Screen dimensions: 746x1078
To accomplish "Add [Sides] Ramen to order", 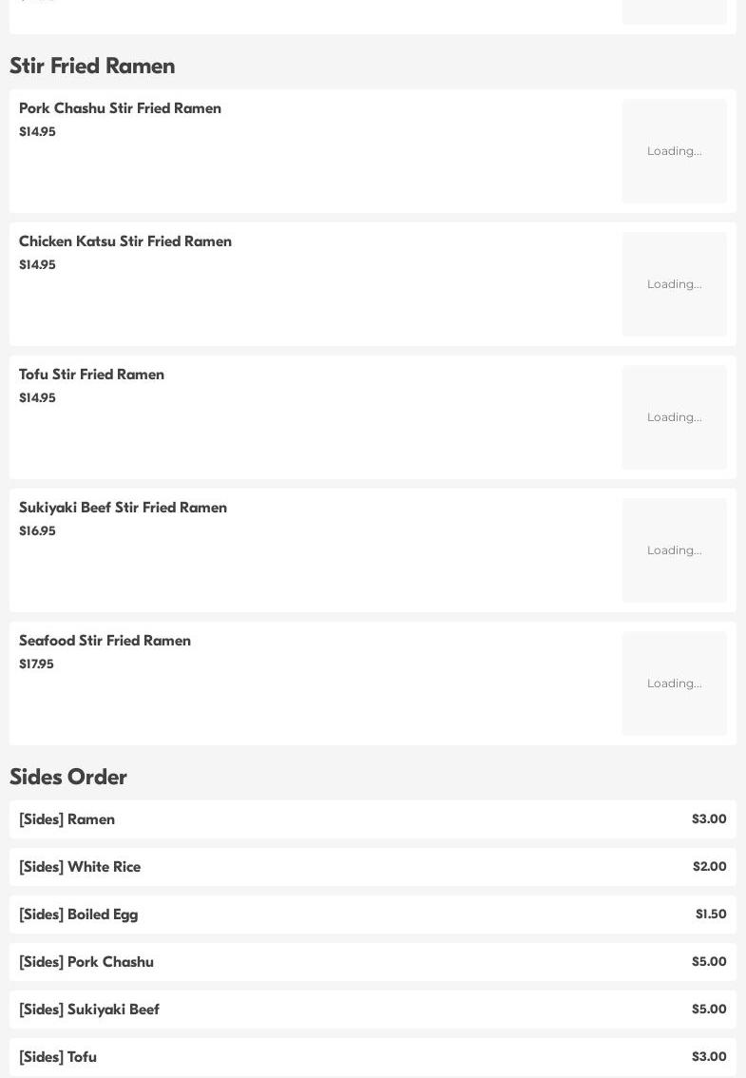I will click(x=67, y=819).
